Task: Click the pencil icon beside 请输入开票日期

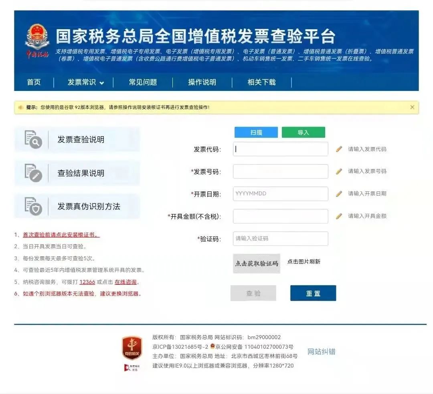Action: click(339, 194)
